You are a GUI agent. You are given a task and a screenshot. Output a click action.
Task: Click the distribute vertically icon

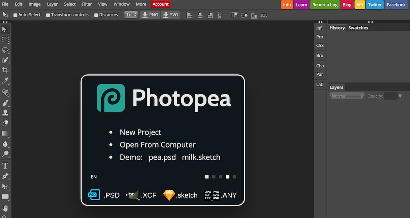tap(219, 15)
